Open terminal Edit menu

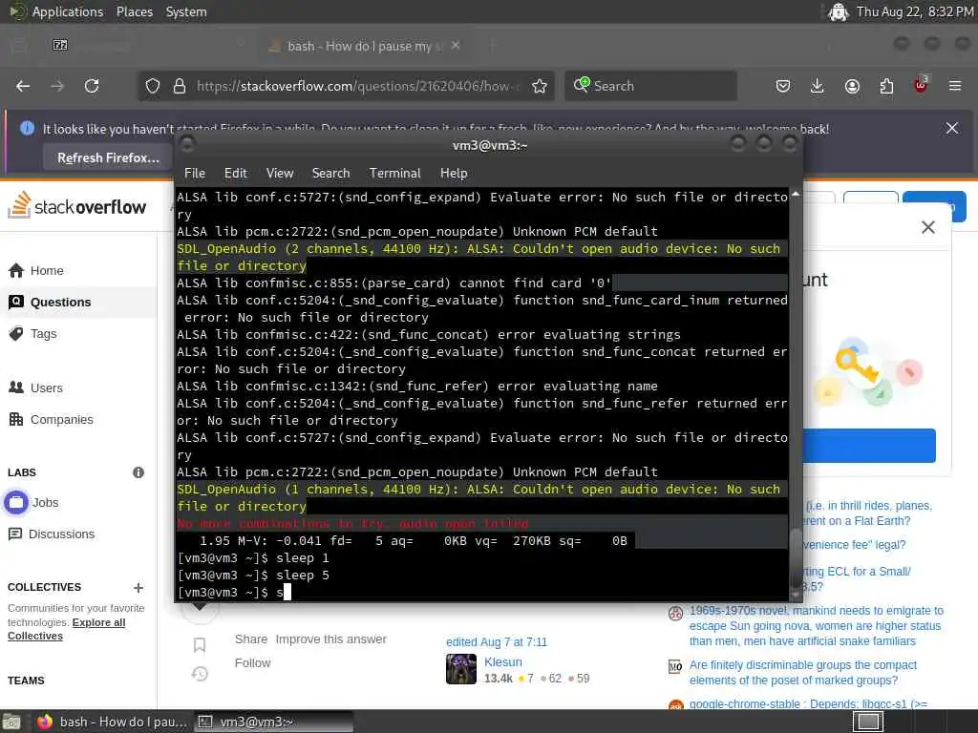point(235,174)
